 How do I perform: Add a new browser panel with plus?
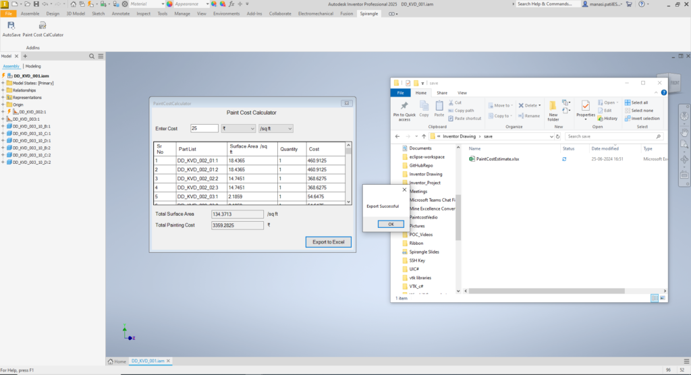(x=25, y=57)
